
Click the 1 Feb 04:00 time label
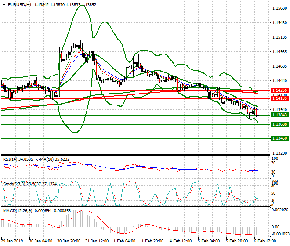point(124,241)
